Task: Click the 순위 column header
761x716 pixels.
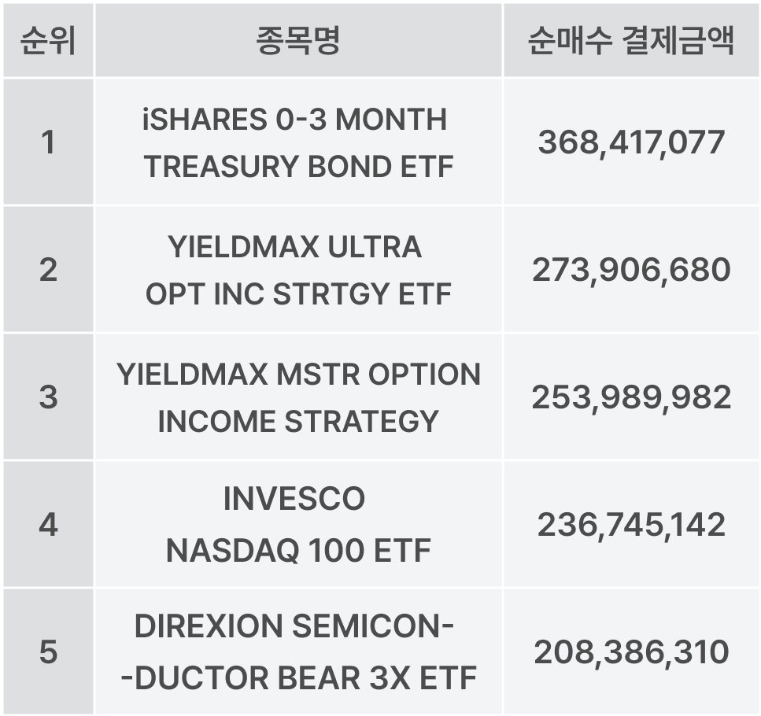Action: (48, 41)
